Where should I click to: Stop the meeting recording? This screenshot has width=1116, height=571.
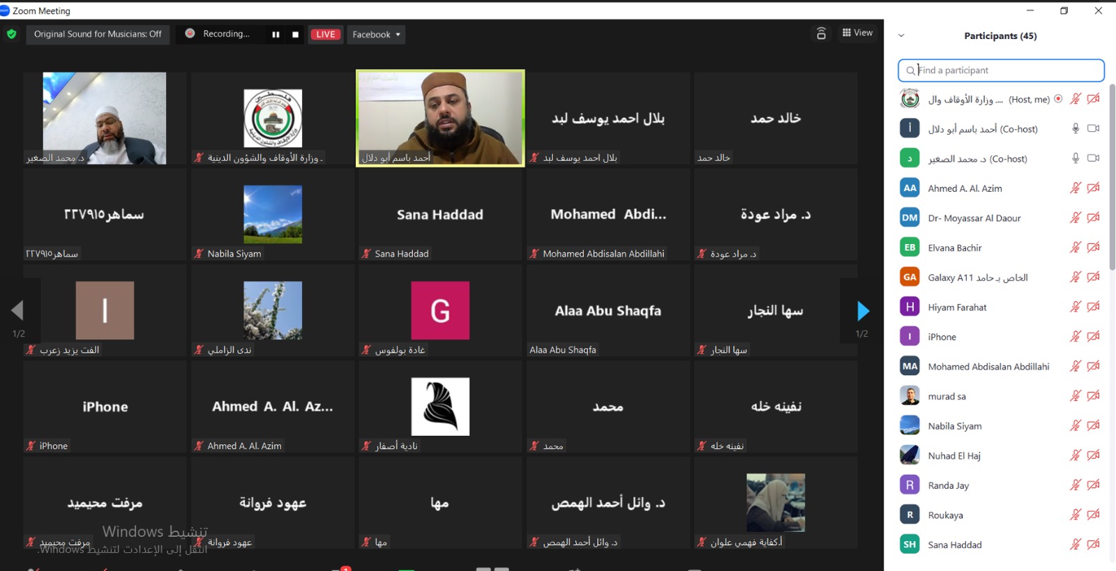(295, 34)
